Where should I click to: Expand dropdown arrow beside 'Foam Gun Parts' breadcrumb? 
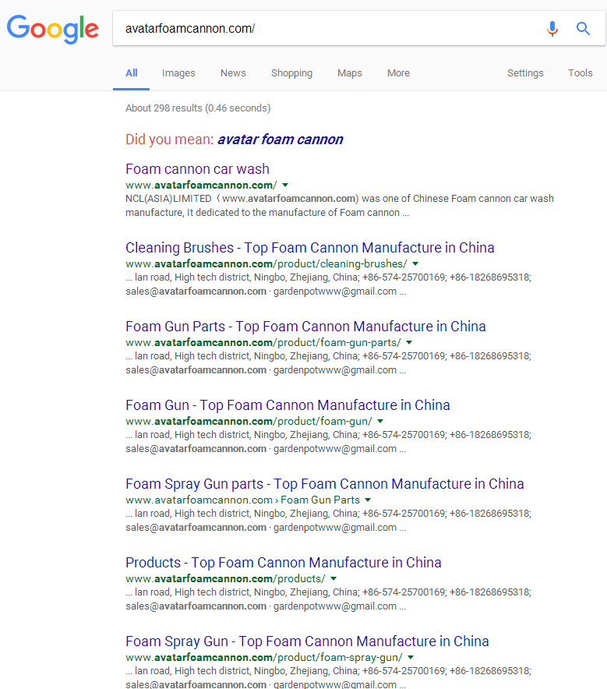tap(368, 500)
